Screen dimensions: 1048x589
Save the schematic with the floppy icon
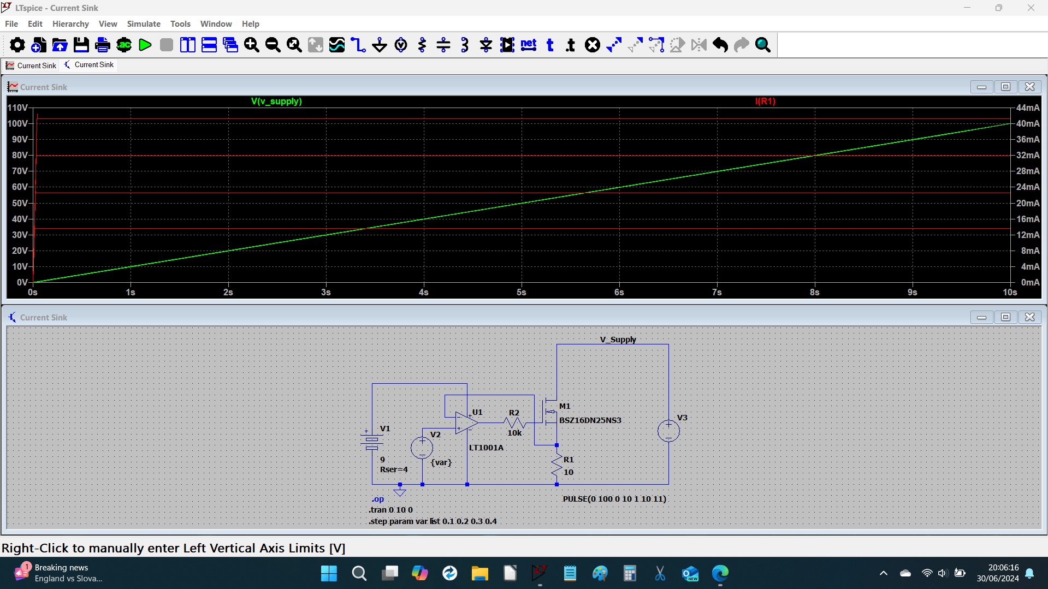click(81, 45)
